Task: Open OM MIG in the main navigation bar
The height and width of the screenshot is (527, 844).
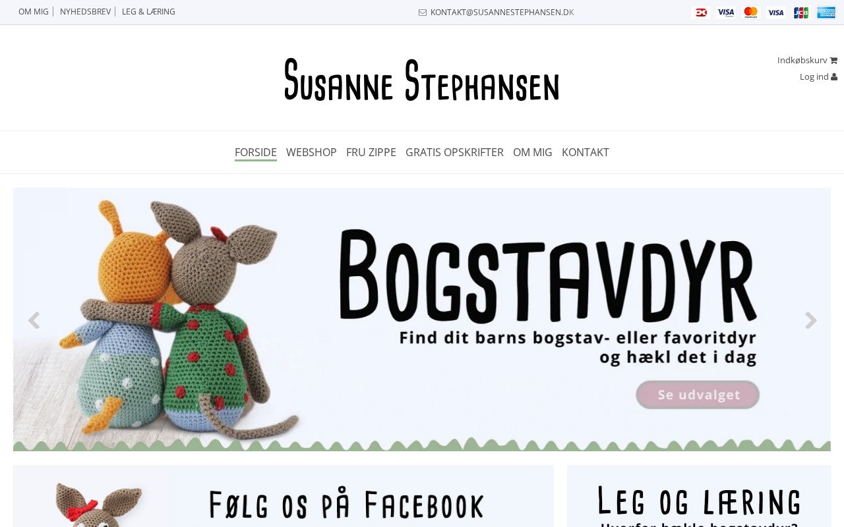Action: 533,152
